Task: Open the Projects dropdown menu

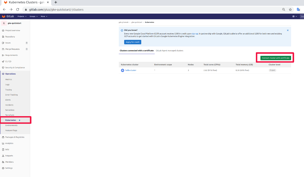Action: pos(22,16)
